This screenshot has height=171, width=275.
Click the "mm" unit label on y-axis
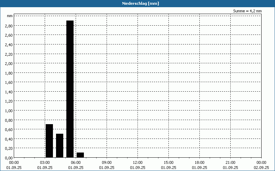coord(10,16)
